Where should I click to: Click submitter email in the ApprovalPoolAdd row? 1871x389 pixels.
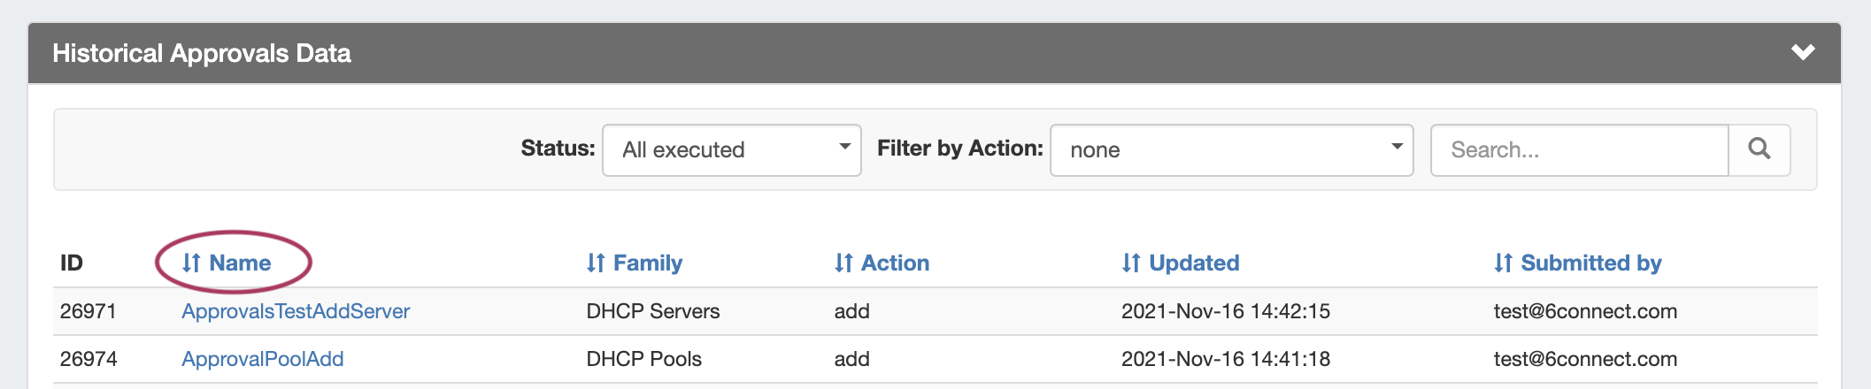coord(1585,359)
